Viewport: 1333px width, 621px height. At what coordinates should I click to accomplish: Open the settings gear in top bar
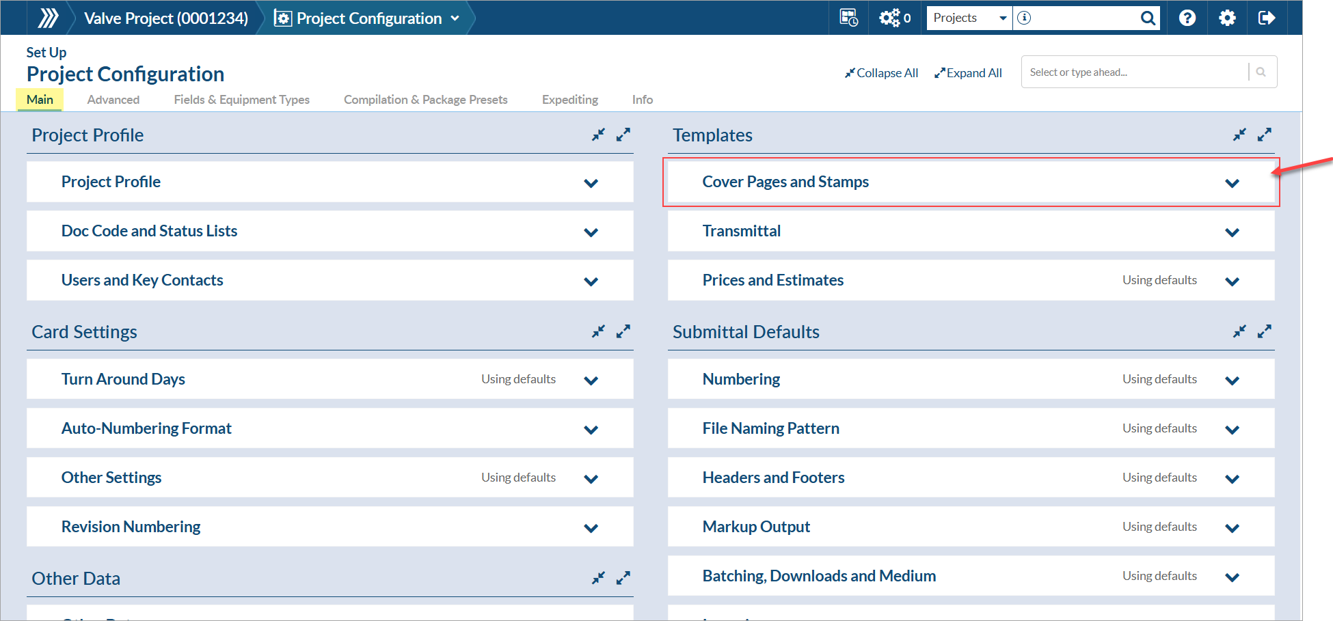point(1227,18)
